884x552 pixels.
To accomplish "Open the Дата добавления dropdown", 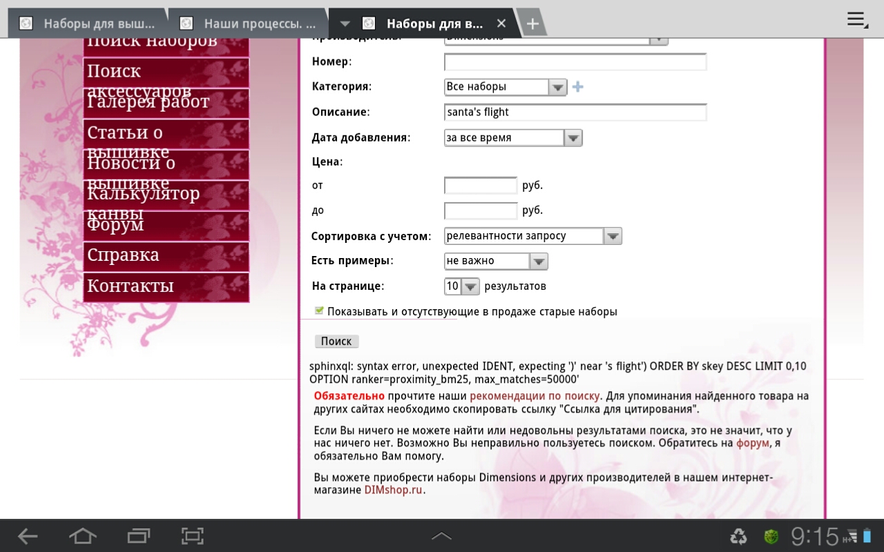I will click(x=513, y=138).
